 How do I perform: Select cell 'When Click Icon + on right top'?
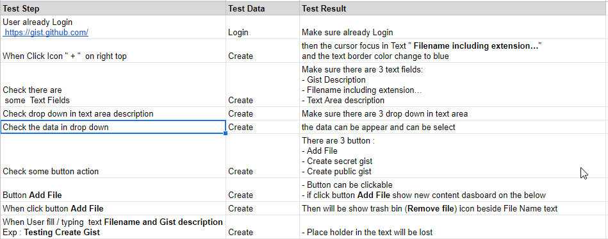(113, 51)
